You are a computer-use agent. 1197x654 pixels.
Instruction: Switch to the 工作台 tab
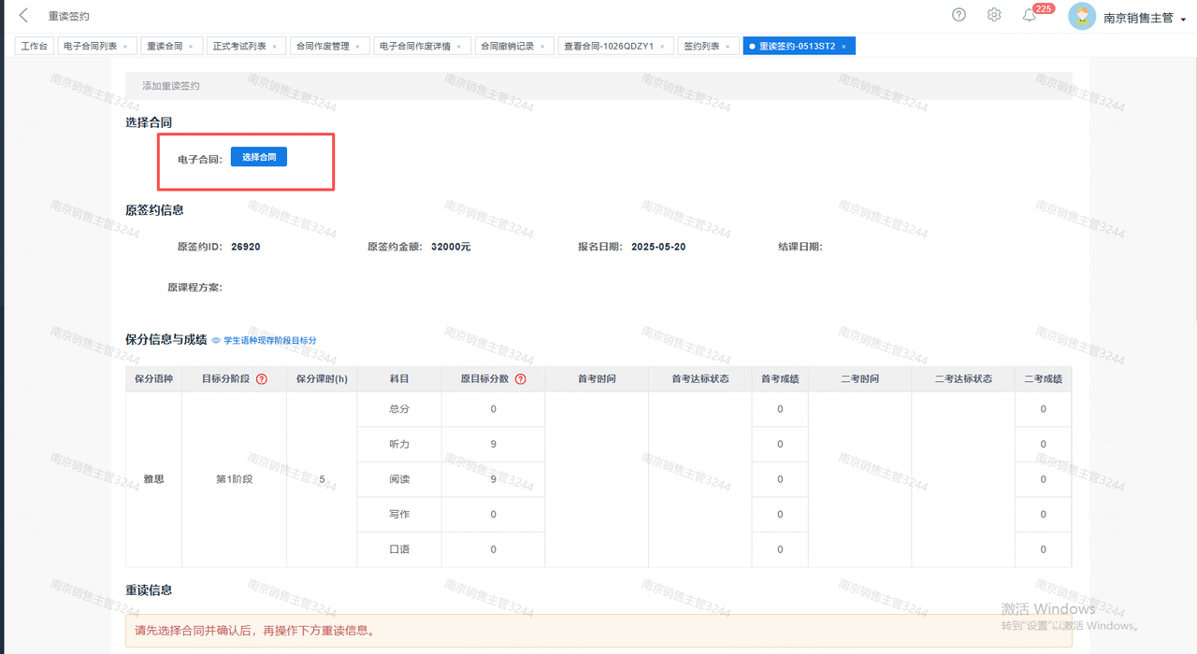34,46
